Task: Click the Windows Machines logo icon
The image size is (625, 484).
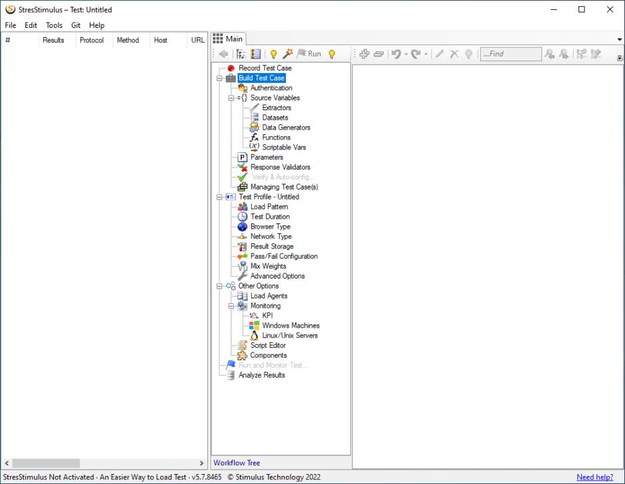Action: [x=254, y=325]
